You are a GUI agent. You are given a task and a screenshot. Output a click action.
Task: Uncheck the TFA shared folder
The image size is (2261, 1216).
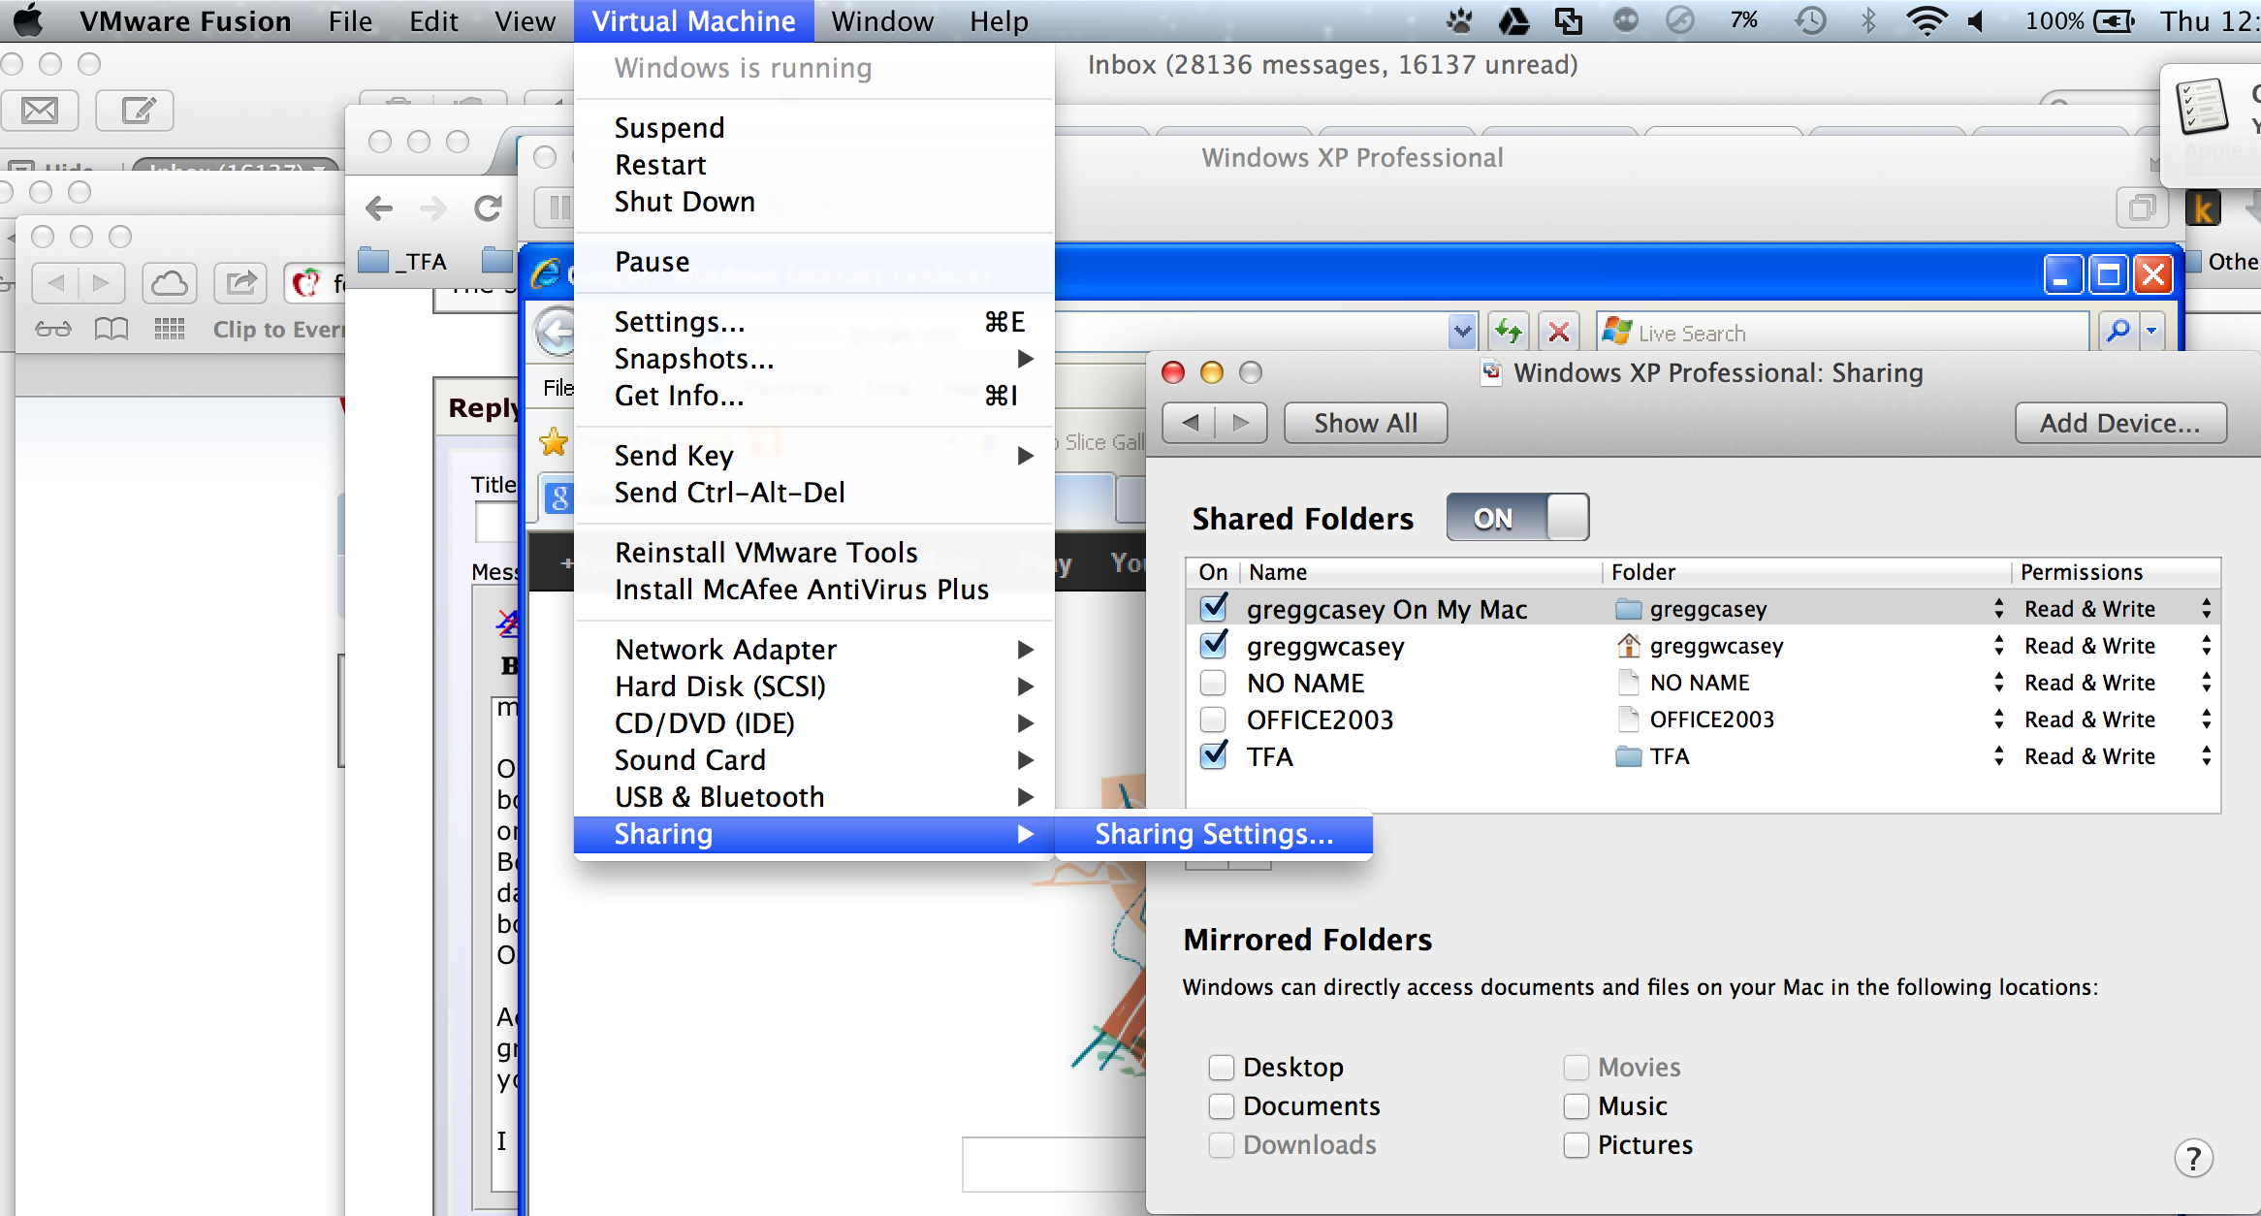click(x=1213, y=755)
